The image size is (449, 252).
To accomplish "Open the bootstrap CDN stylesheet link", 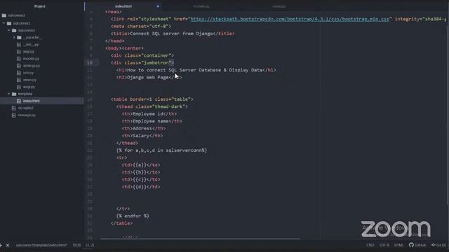I will click(290, 19).
